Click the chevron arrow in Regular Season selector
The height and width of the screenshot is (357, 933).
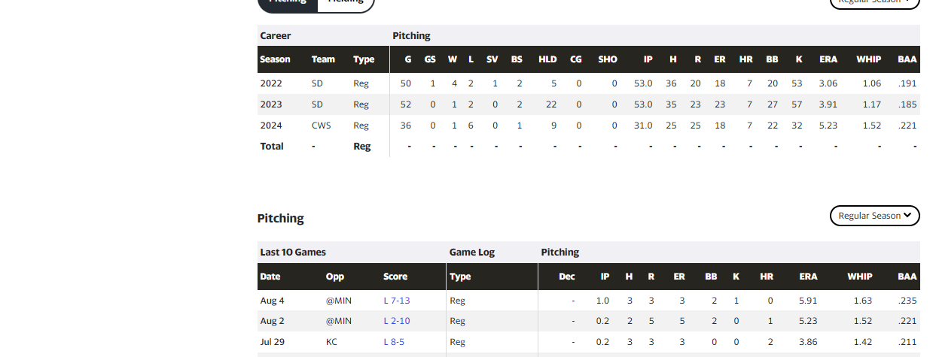click(x=907, y=216)
